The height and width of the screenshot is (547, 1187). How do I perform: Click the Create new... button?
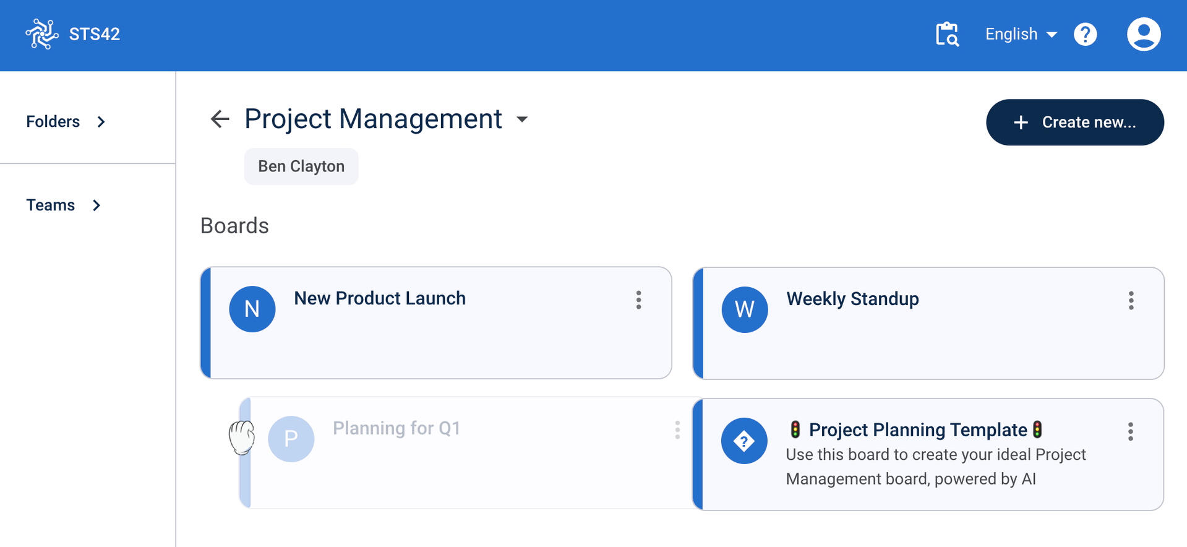click(x=1074, y=123)
